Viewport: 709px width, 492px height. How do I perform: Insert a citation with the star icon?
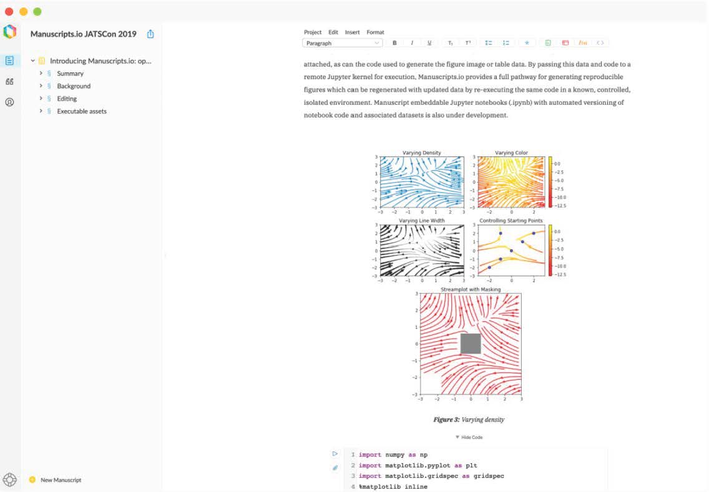click(527, 43)
